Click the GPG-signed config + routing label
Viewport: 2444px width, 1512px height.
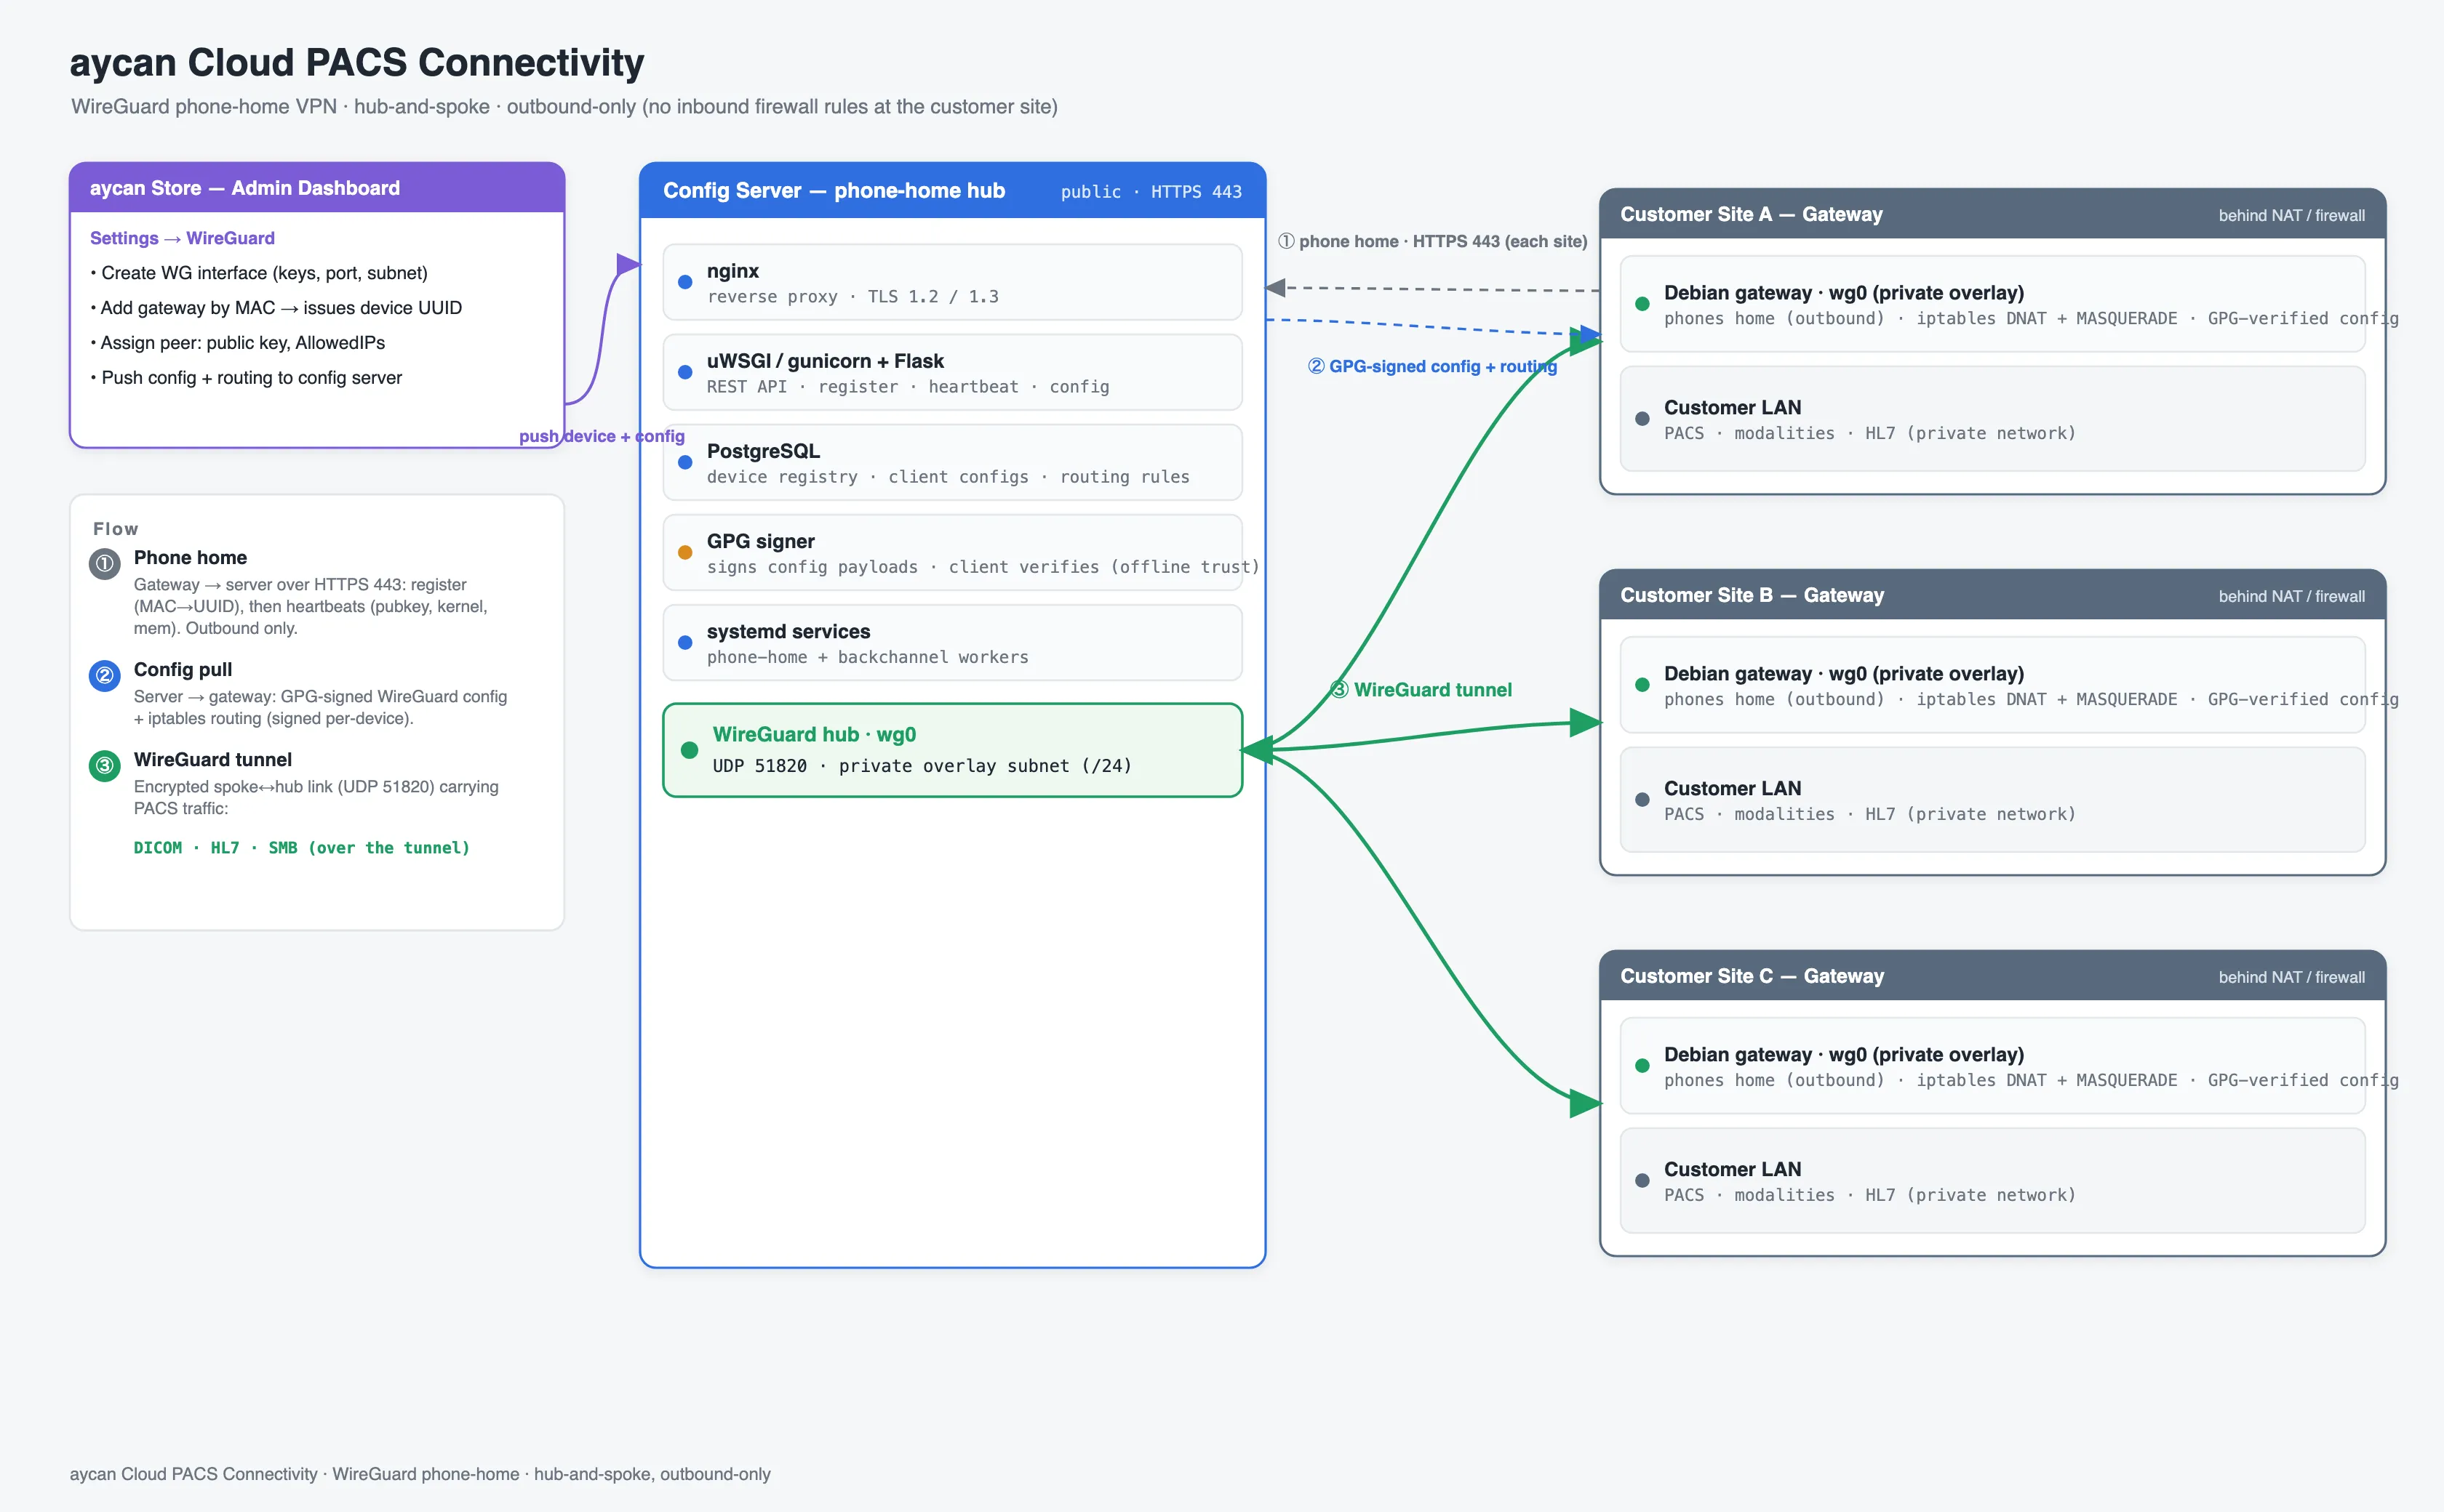(x=1431, y=366)
